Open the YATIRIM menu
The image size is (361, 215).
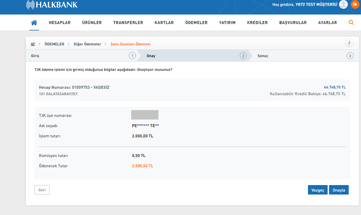[227, 22]
